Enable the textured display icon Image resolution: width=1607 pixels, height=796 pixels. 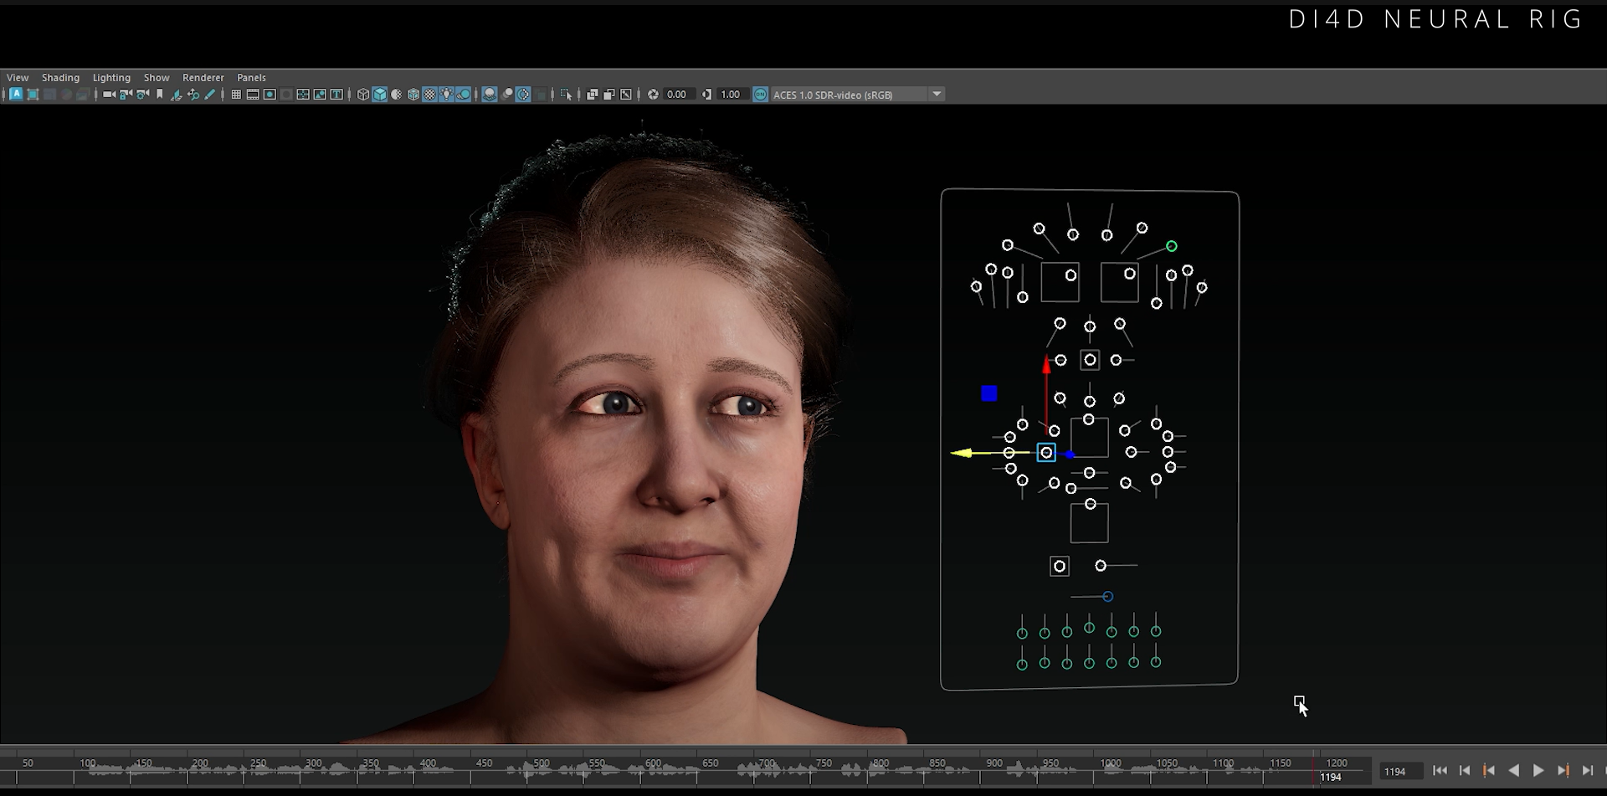pyautogui.click(x=428, y=94)
